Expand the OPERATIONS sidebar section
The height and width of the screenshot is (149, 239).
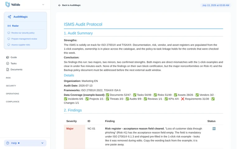(x=12, y=94)
